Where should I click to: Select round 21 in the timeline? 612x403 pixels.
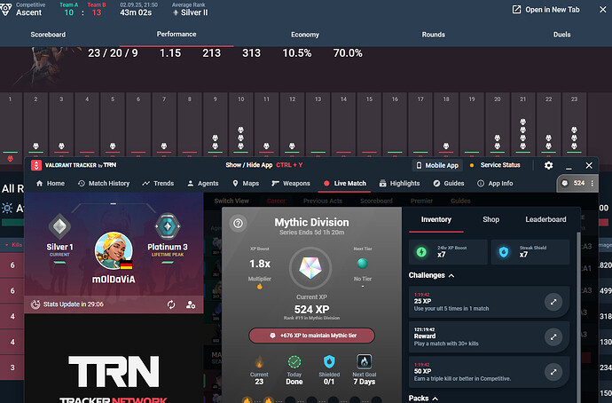click(523, 124)
